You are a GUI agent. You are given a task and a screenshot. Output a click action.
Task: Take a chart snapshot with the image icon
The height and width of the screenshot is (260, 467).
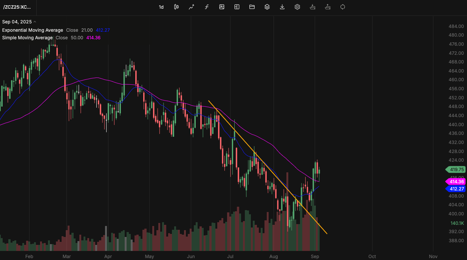coord(221,7)
